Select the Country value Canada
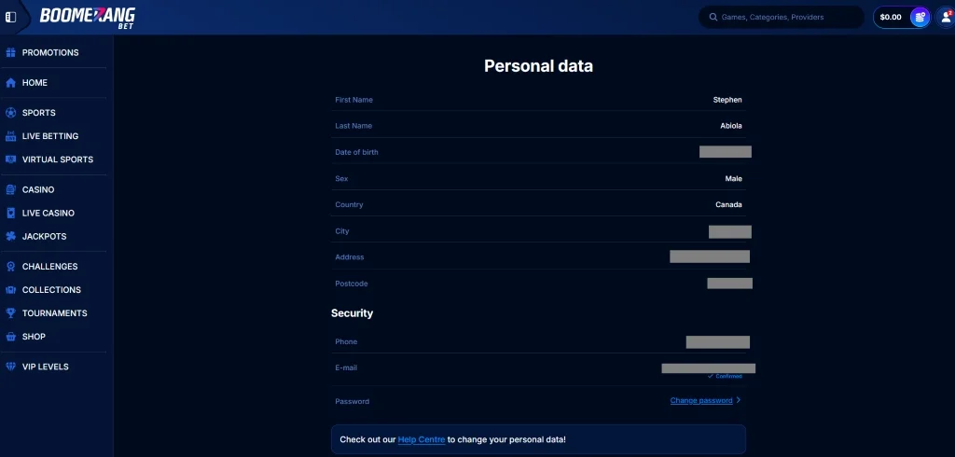955x457 pixels. pyautogui.click(x=728, y=205)
